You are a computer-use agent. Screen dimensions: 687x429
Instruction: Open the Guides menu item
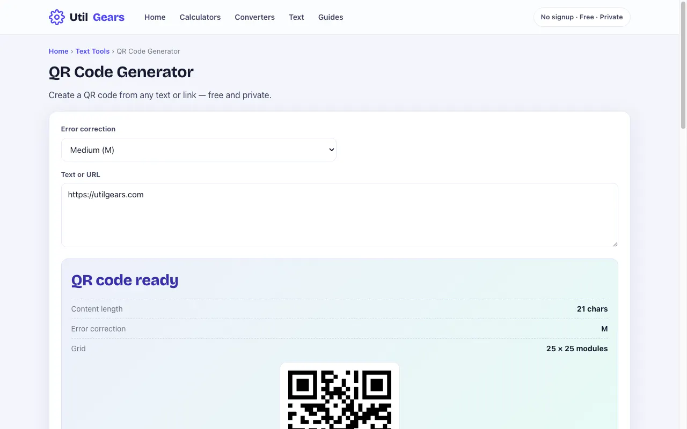point(331,17)
